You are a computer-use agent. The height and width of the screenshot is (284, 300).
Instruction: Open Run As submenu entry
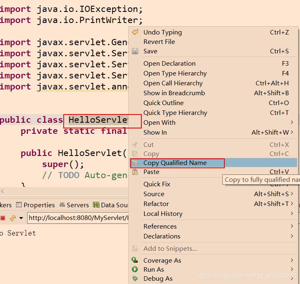point(213,270)
